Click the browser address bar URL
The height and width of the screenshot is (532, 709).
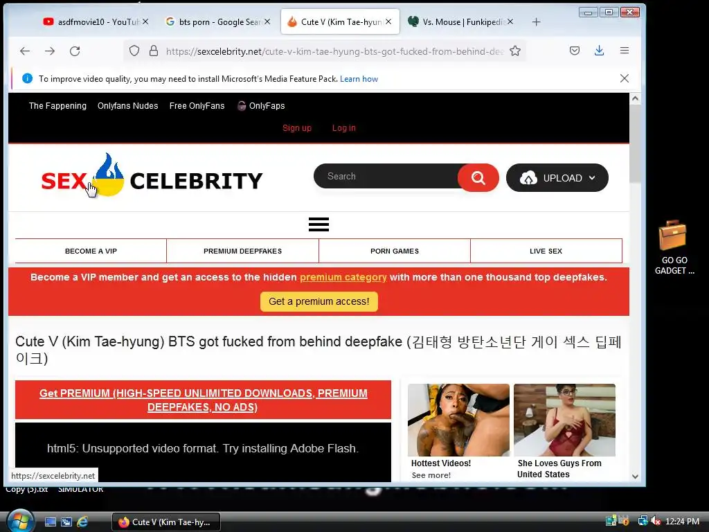[x=334, y=51]
